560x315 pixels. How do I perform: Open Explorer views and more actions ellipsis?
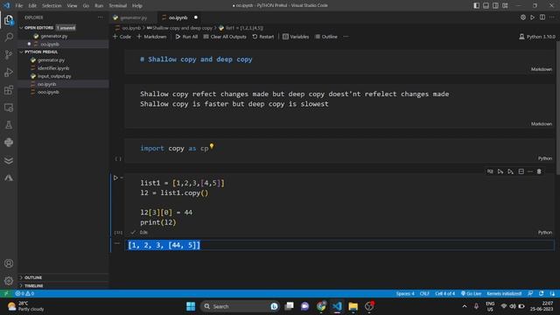coord(101,17)
